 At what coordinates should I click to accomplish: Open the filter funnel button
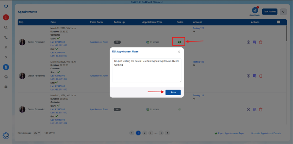tap(283, 12)
